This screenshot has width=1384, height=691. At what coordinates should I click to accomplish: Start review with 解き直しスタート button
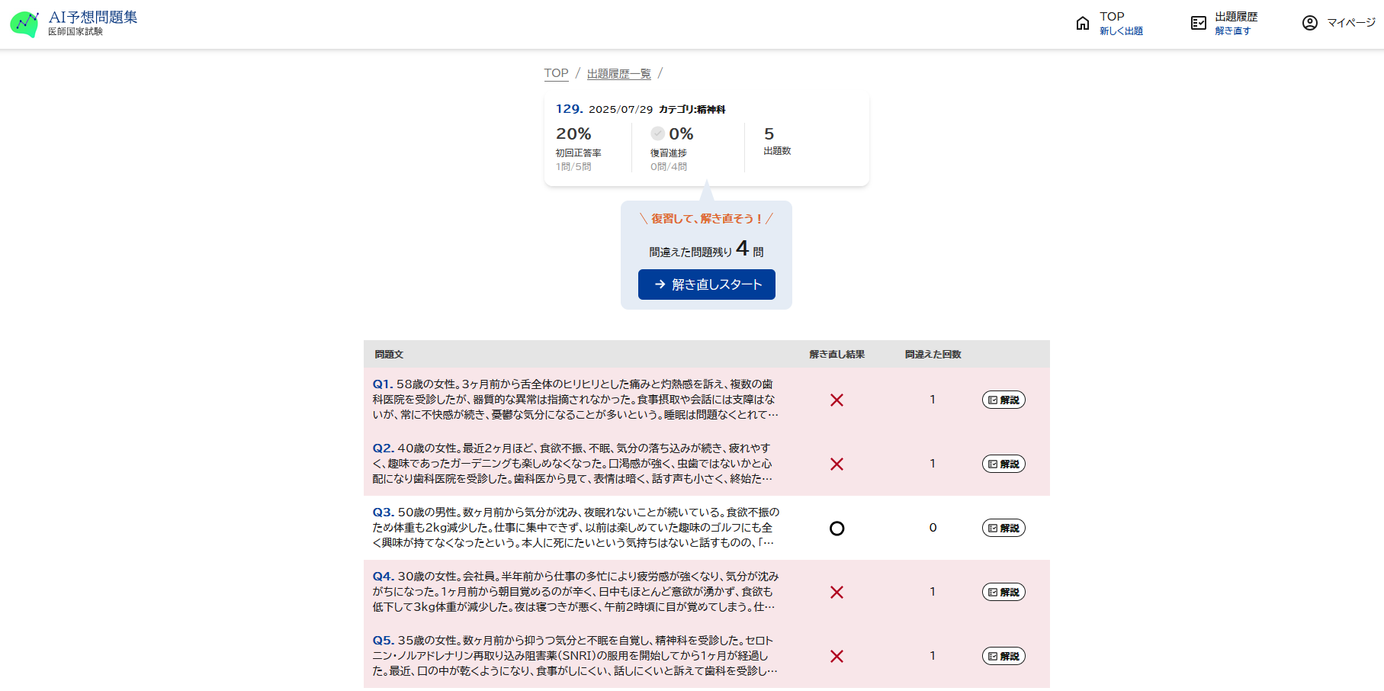pyautogui.click(x=707, y=284)
